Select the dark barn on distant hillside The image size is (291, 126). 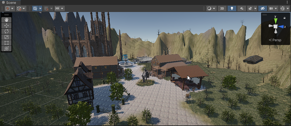tap(253, 59)
